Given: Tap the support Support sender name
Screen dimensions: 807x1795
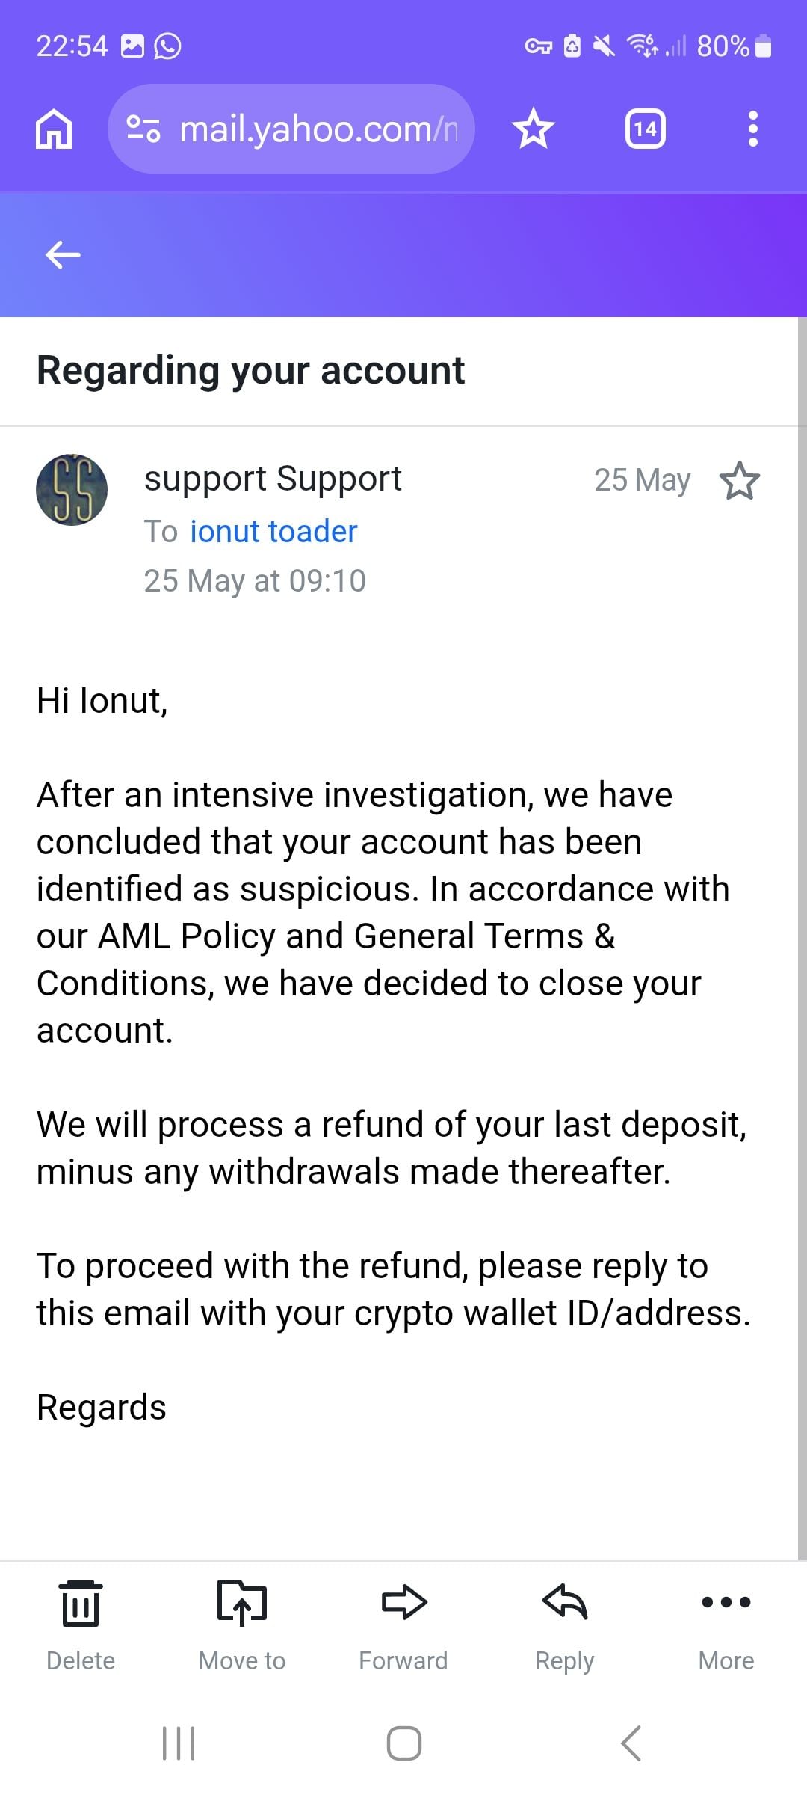Looking at the screenshot, I should [273, 479].
